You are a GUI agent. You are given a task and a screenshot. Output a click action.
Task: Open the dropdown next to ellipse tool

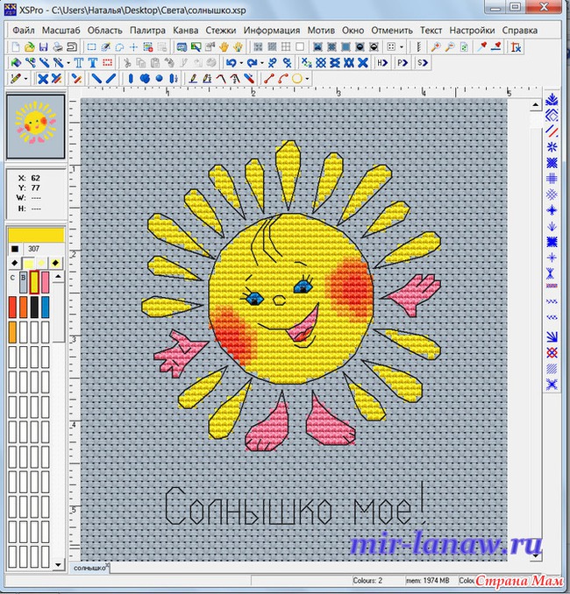click(x=309, y=79)
